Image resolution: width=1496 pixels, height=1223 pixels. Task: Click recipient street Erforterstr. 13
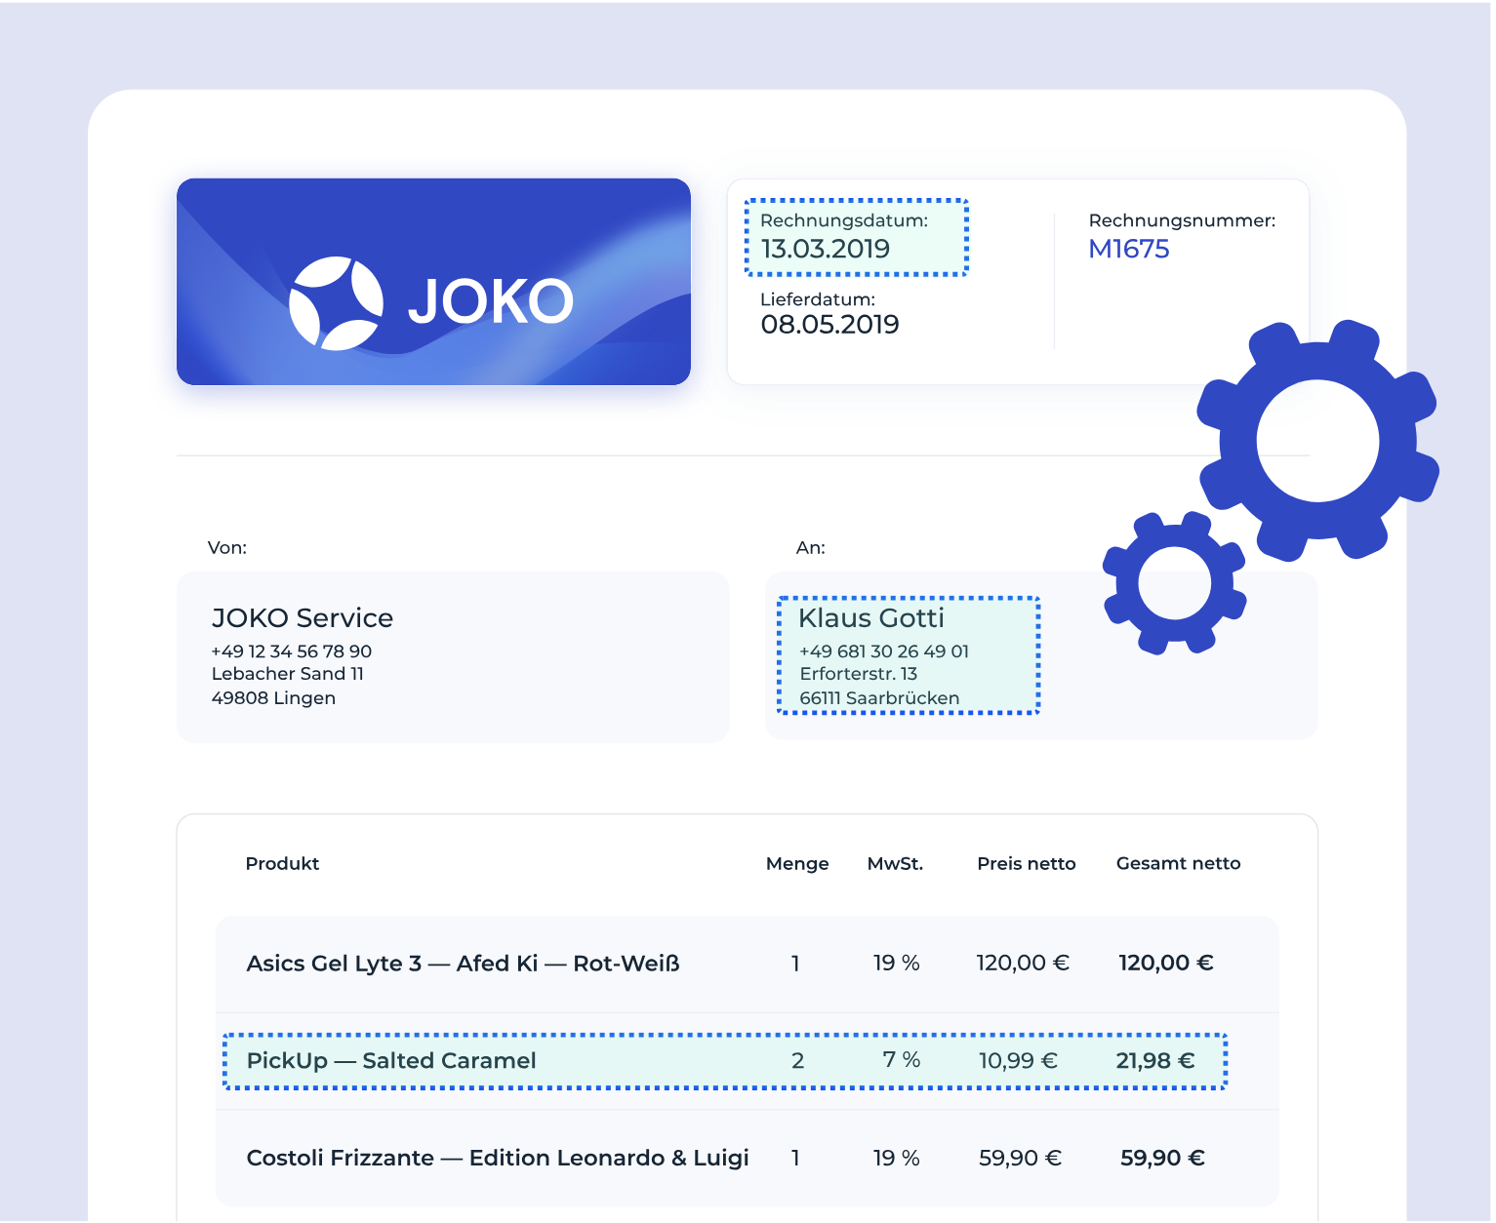859,674
